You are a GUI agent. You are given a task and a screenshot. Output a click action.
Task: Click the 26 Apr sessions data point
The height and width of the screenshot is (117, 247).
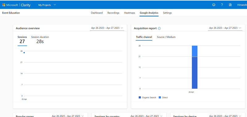click(x=24, y=53)
